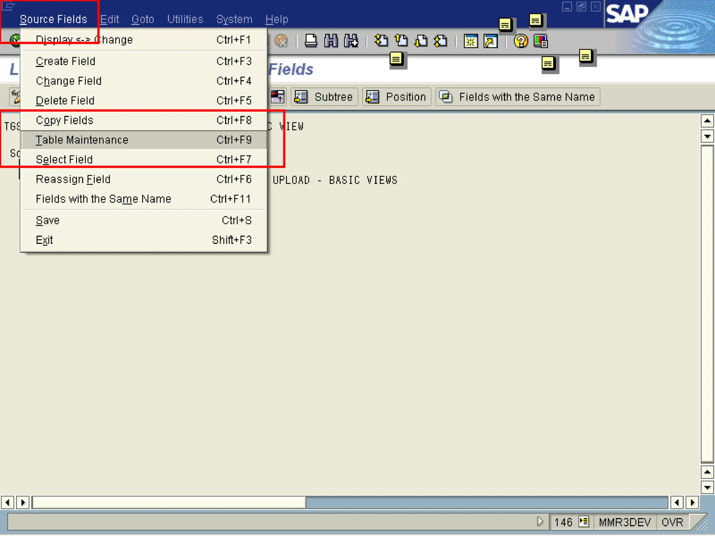Open the Edit menu
The width and height of the screenshot is (715, 536).
click(x=110, y=19)
